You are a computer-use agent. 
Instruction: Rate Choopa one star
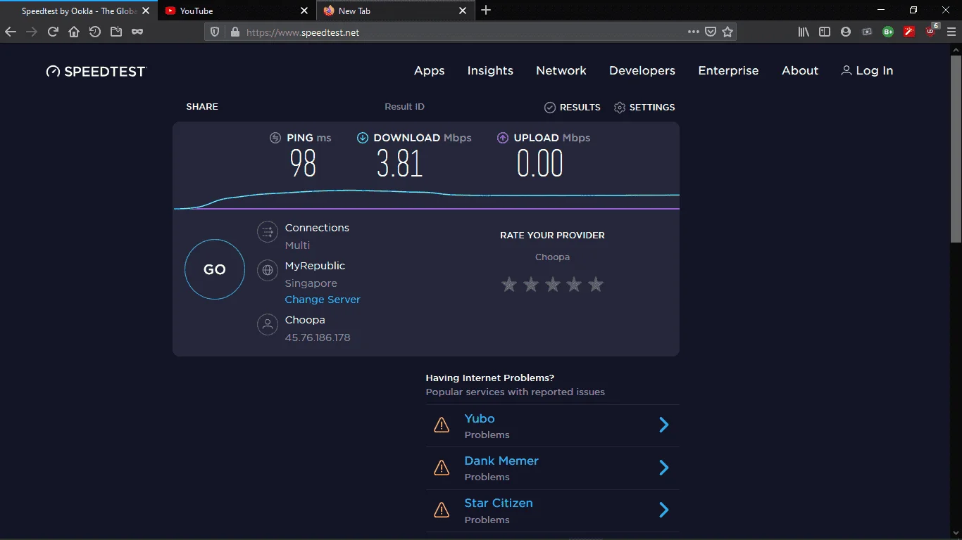tap(509, 284)
